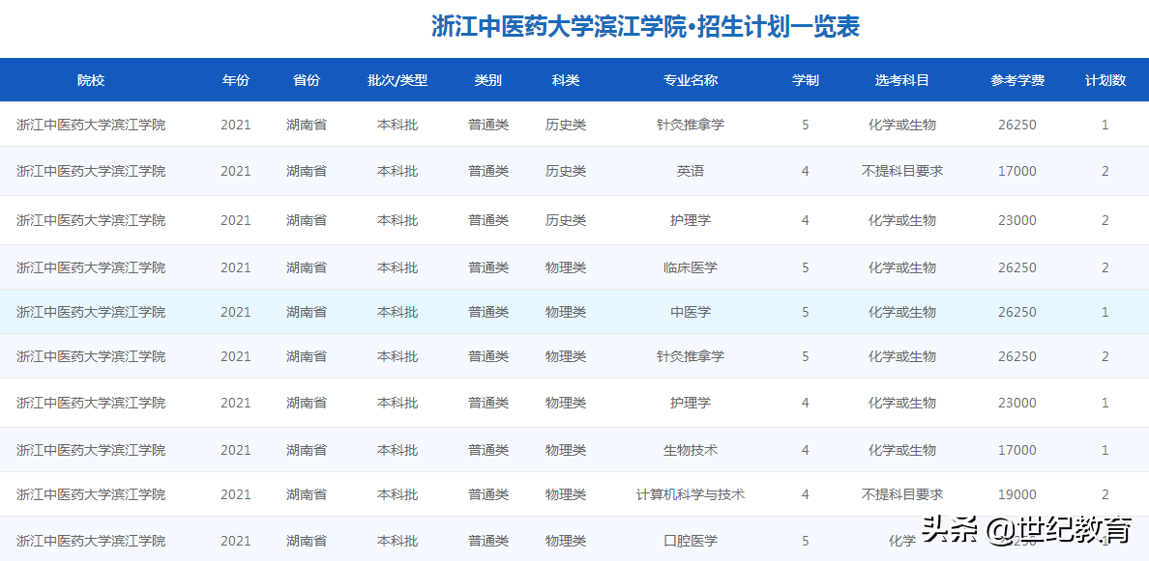Click the 临床医学 major name cell
This screenshot has width=1149, height=561.
point(689,267)
